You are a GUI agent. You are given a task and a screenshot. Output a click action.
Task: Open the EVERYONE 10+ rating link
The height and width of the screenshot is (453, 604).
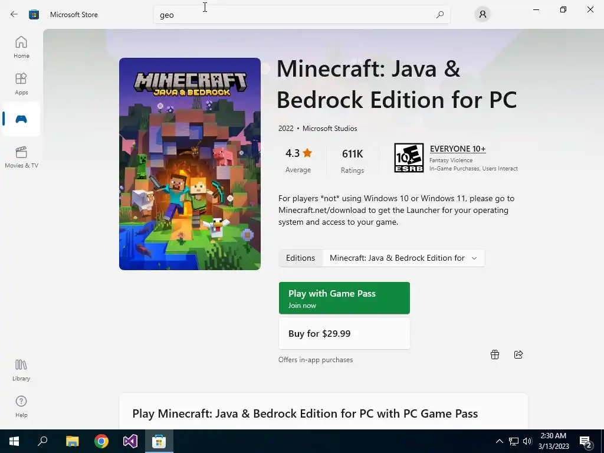pos(457,149)
